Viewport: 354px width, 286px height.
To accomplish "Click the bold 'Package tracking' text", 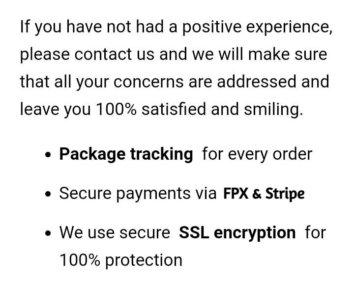I will [126, 154].
